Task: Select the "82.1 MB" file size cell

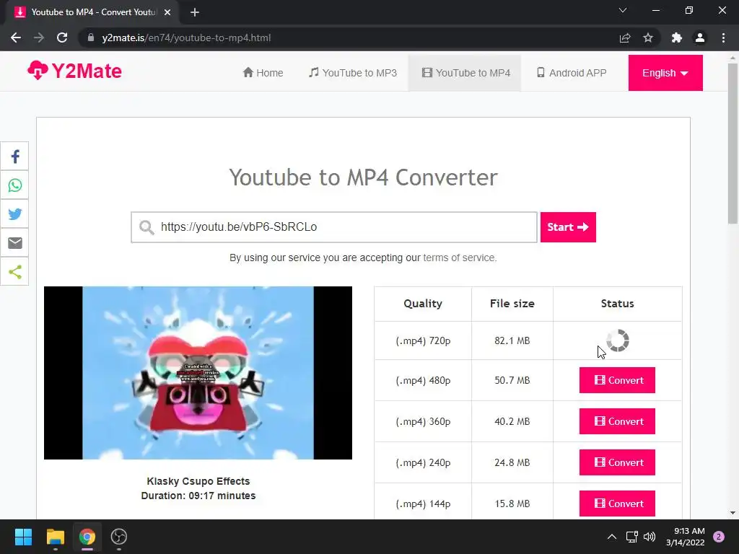Action: click(512, 340)
